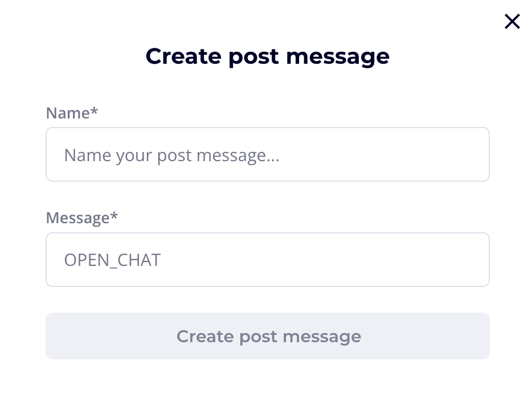Click the placeholder text in Name field
The image size is (532, 402).
pos(171,154)
